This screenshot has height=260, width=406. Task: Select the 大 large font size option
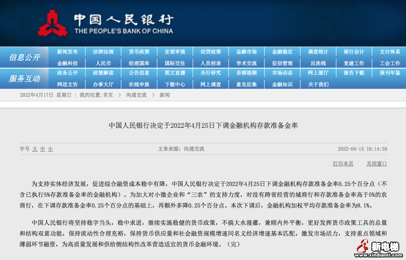(34, 149)
